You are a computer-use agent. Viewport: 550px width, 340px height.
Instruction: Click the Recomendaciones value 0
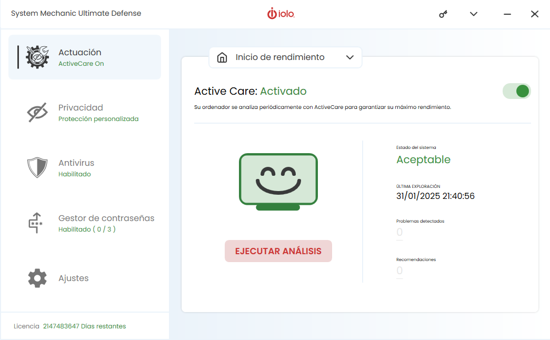point(399,271)
